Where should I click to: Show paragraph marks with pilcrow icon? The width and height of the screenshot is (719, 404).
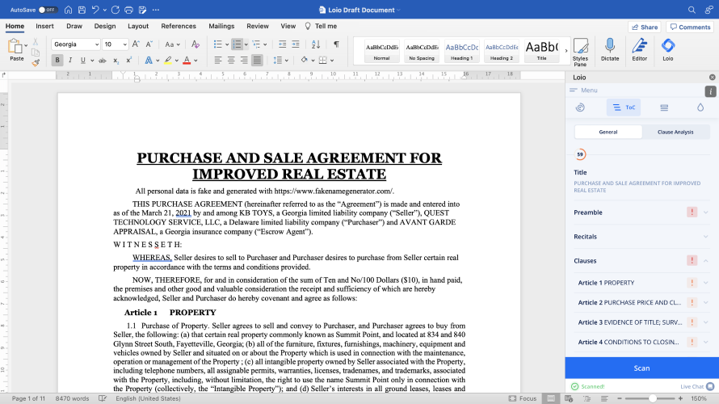[336, 44]
